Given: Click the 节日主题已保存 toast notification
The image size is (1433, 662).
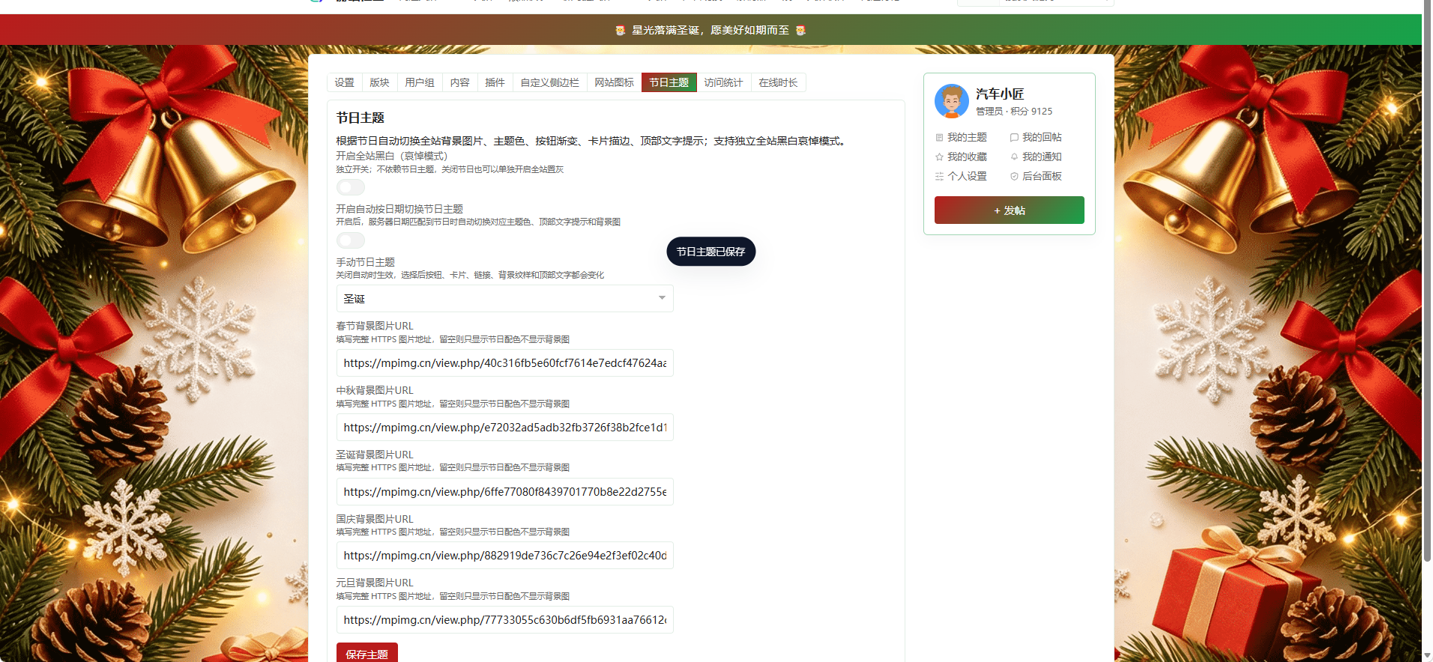Looking at the screenshot, I should click(x=711, y=252).
